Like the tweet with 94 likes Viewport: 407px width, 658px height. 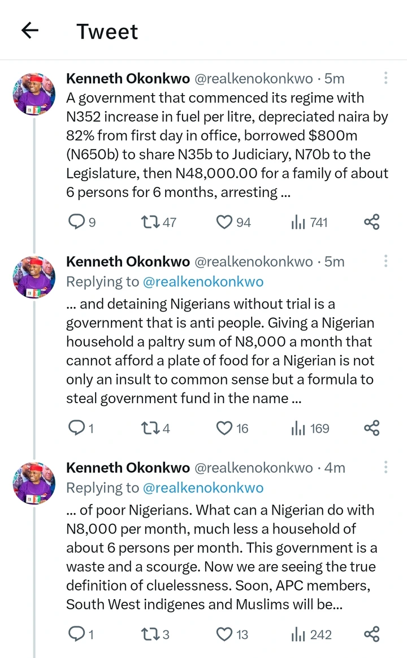224,222
